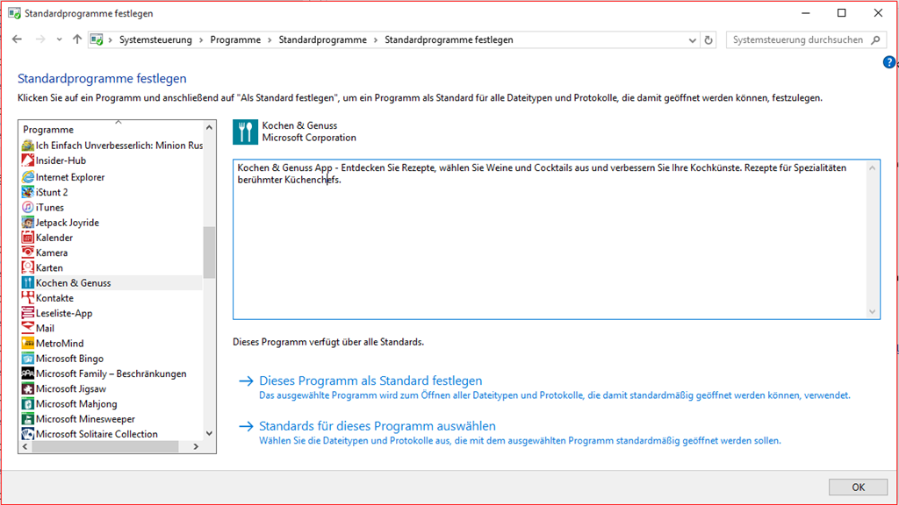Click Standardprogramme festlegen breadcrumb
This screenshot has height=505, width=899.
449,40
